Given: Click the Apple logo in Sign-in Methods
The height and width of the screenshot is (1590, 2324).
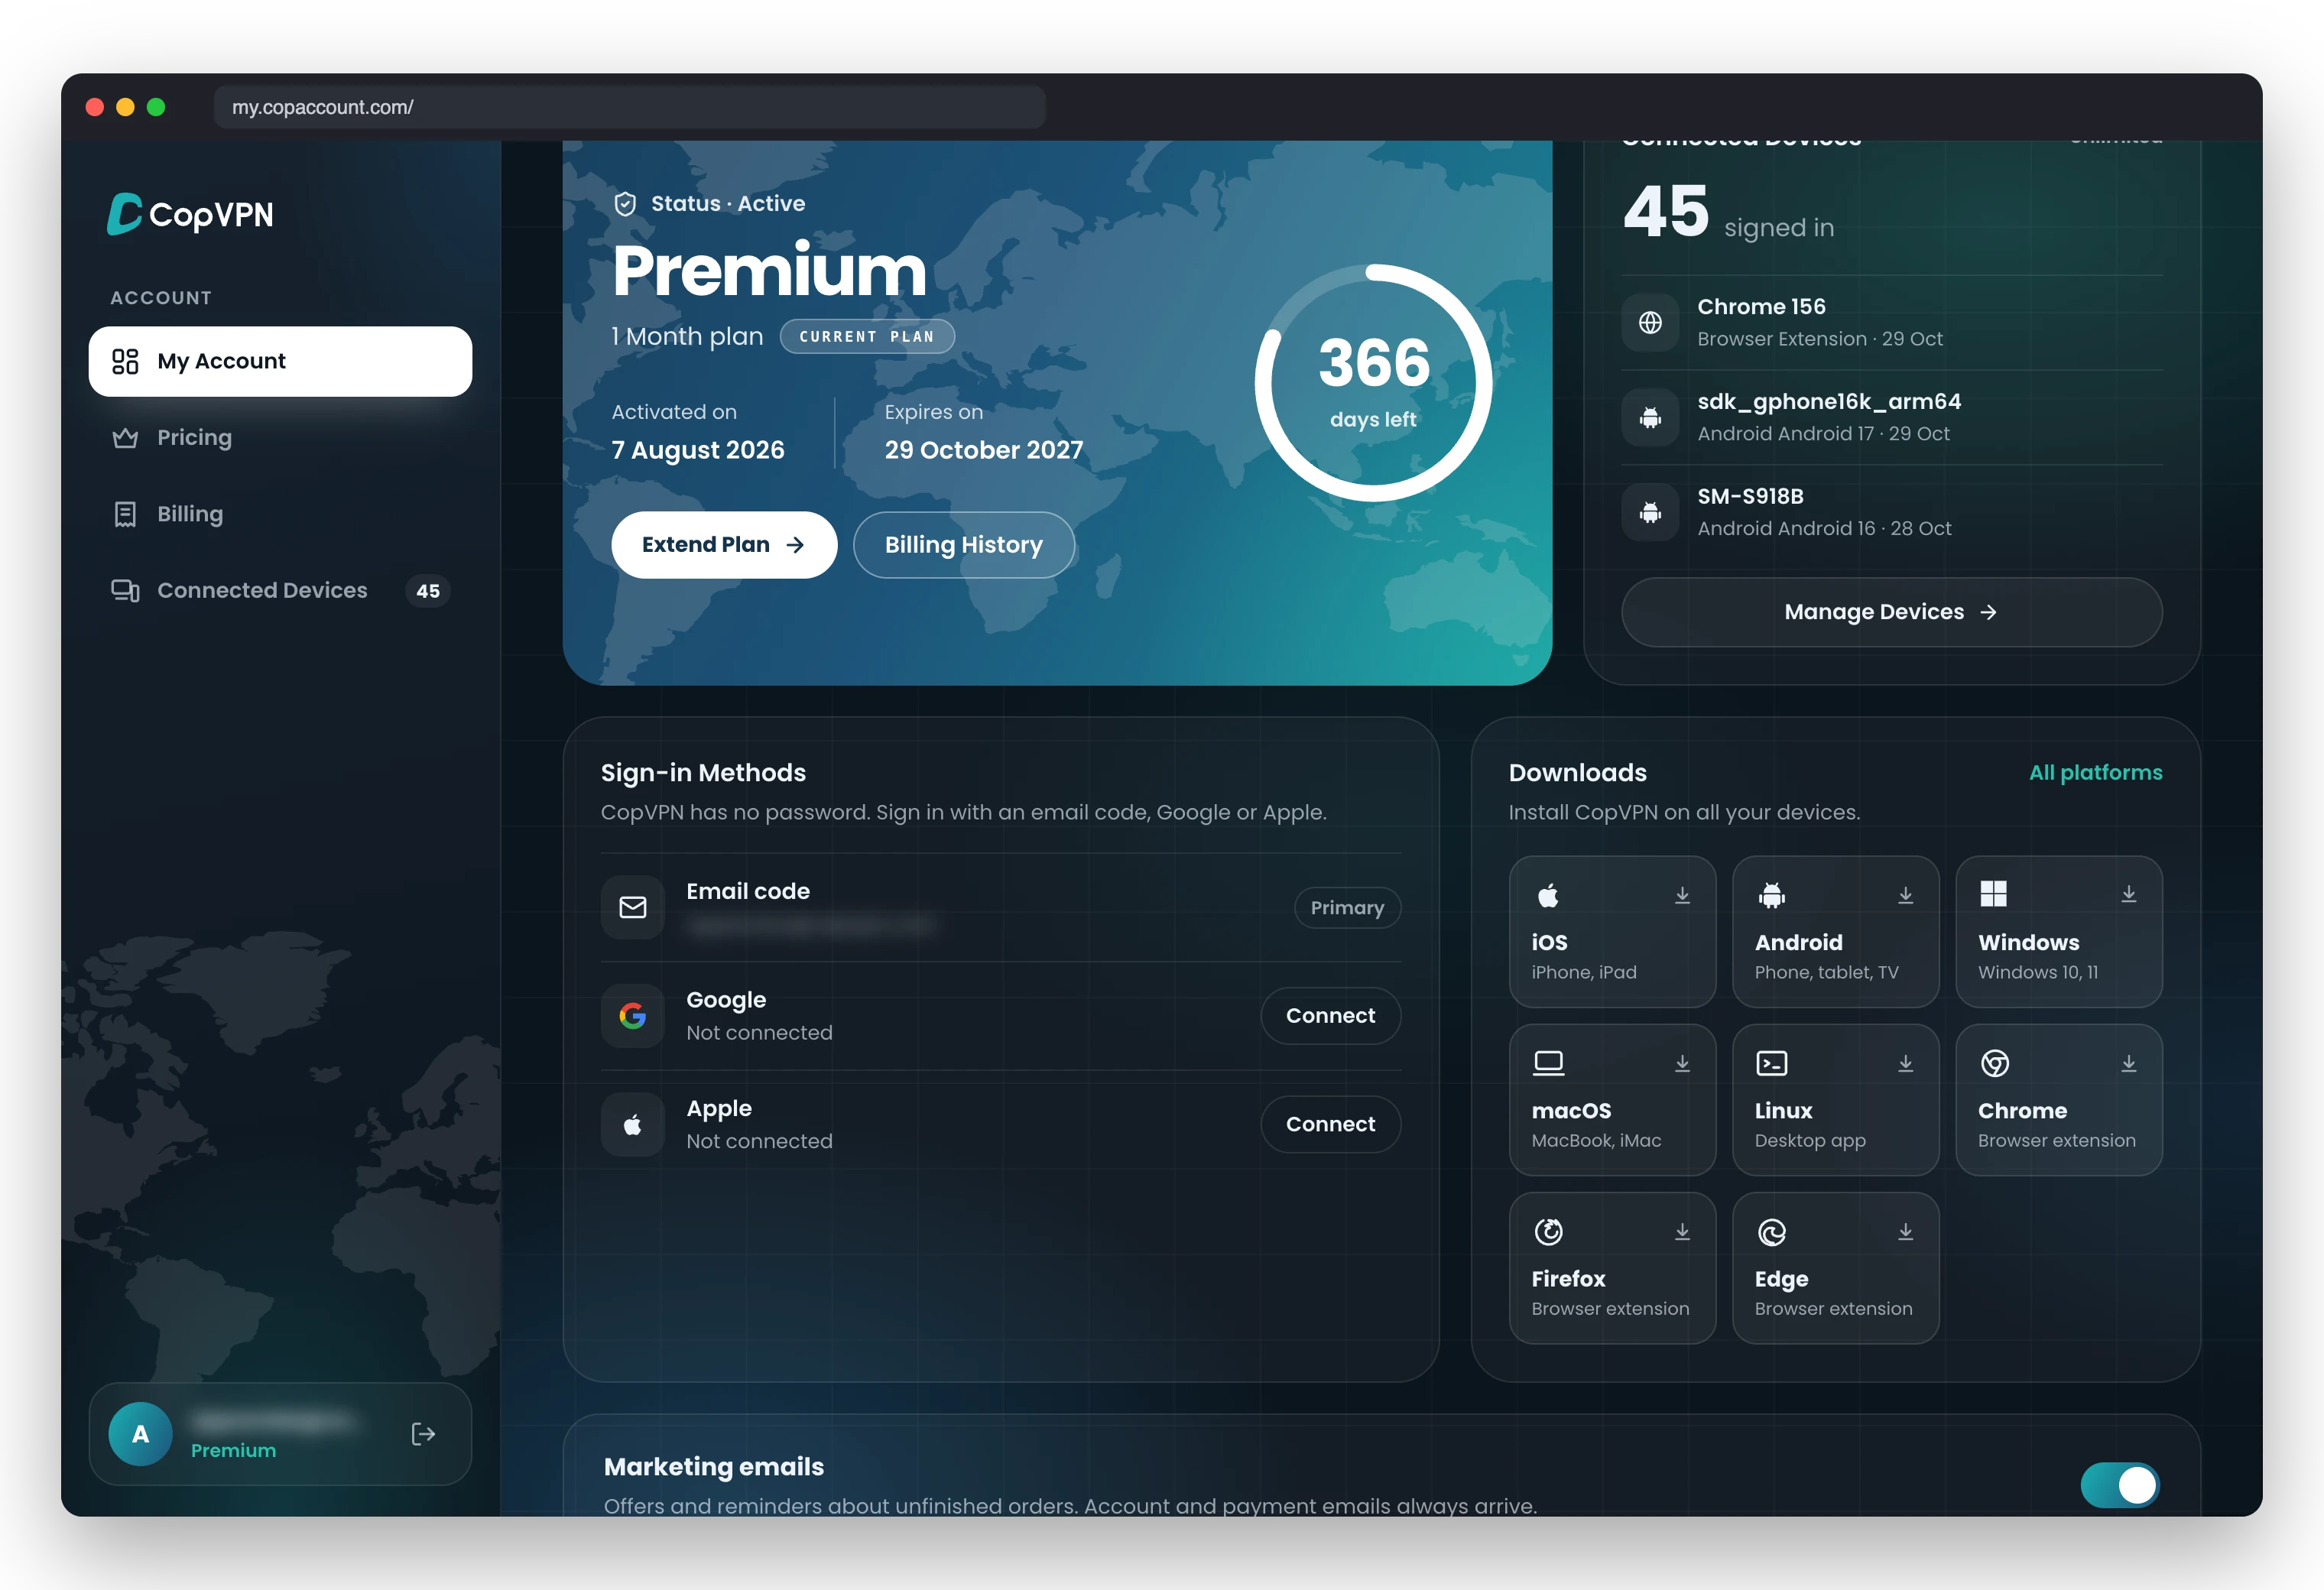Looking at the screenshot, I should coord(632,1125).
